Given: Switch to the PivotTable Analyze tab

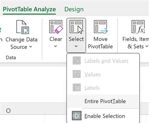Looking at the screenshot, I should [x=29, y=9].
